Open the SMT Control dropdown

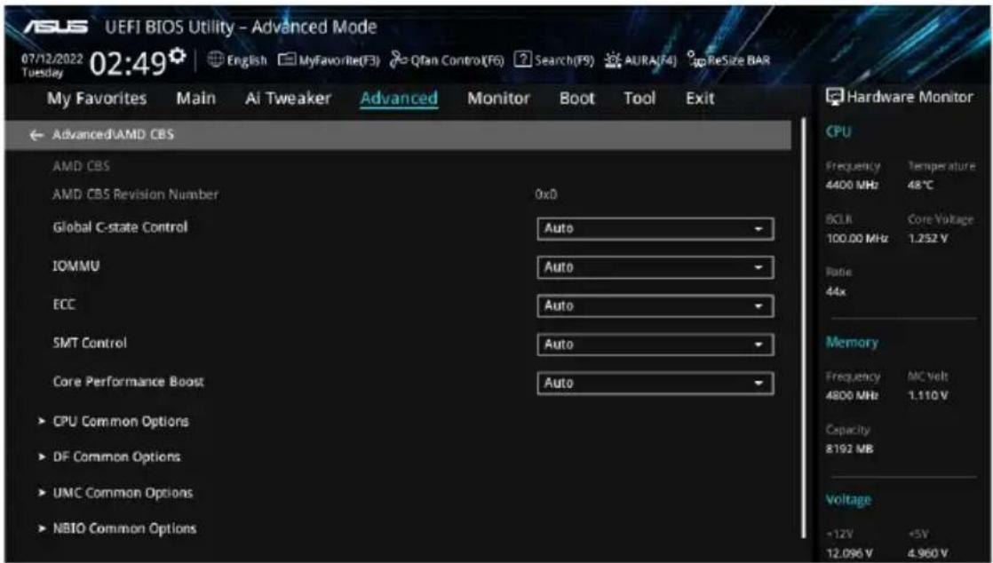[655, 345]
